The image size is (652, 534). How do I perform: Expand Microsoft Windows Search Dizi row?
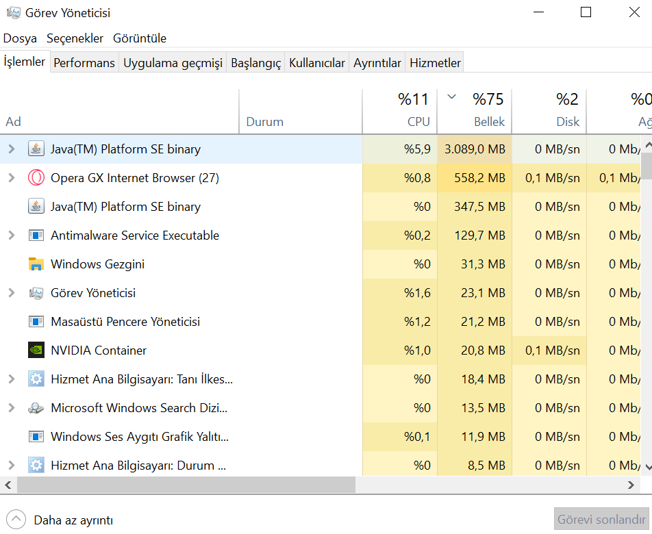[12, 408]
